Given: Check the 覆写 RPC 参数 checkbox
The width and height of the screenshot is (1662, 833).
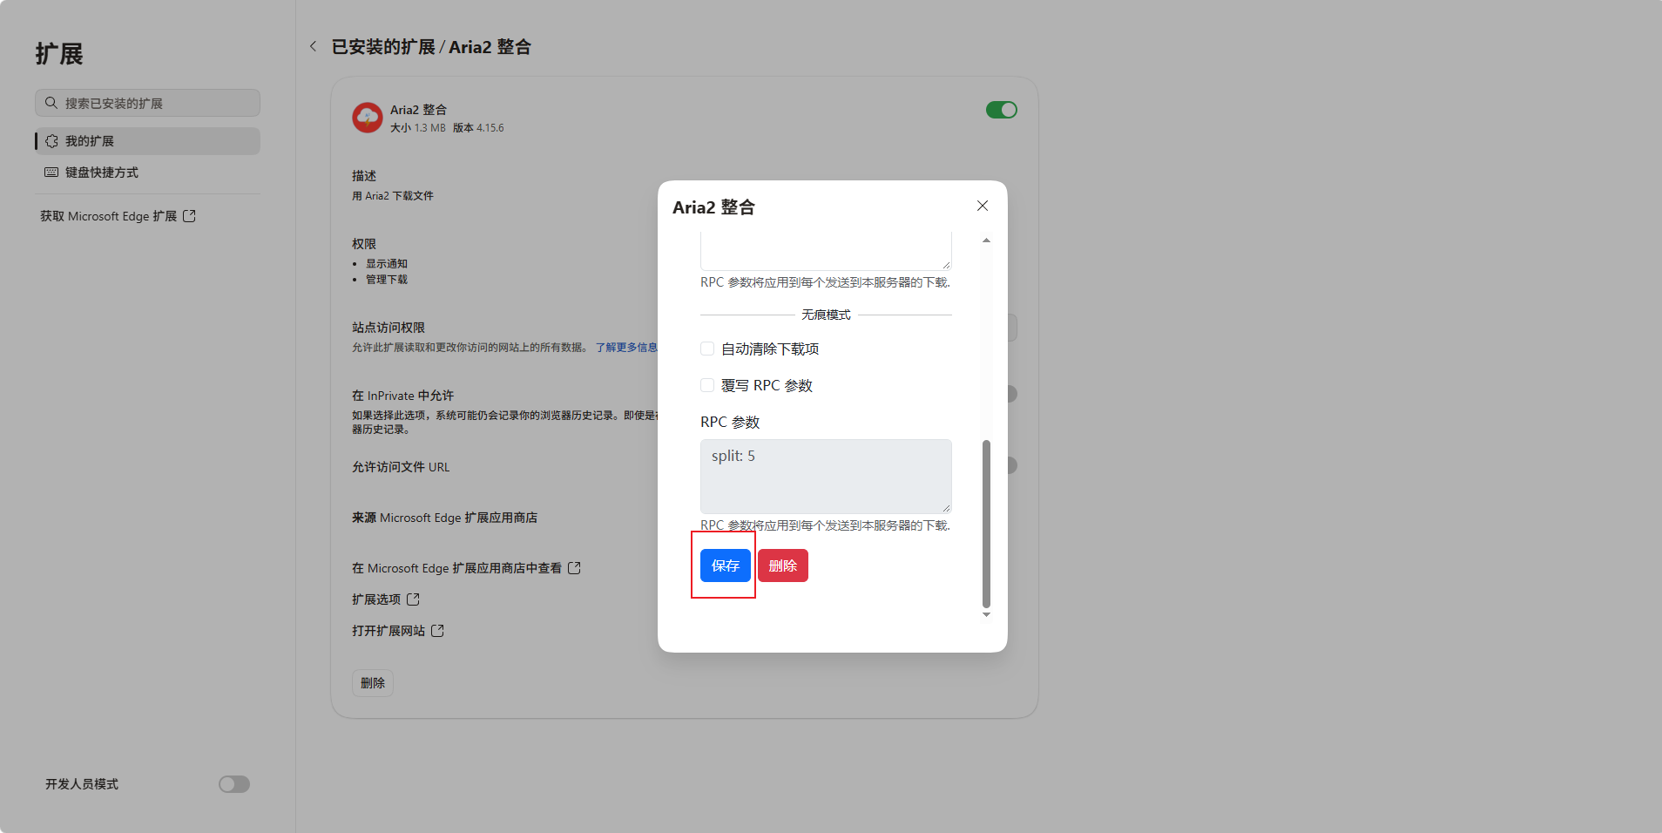Looking at the screenshot, I should click(707, 385).
